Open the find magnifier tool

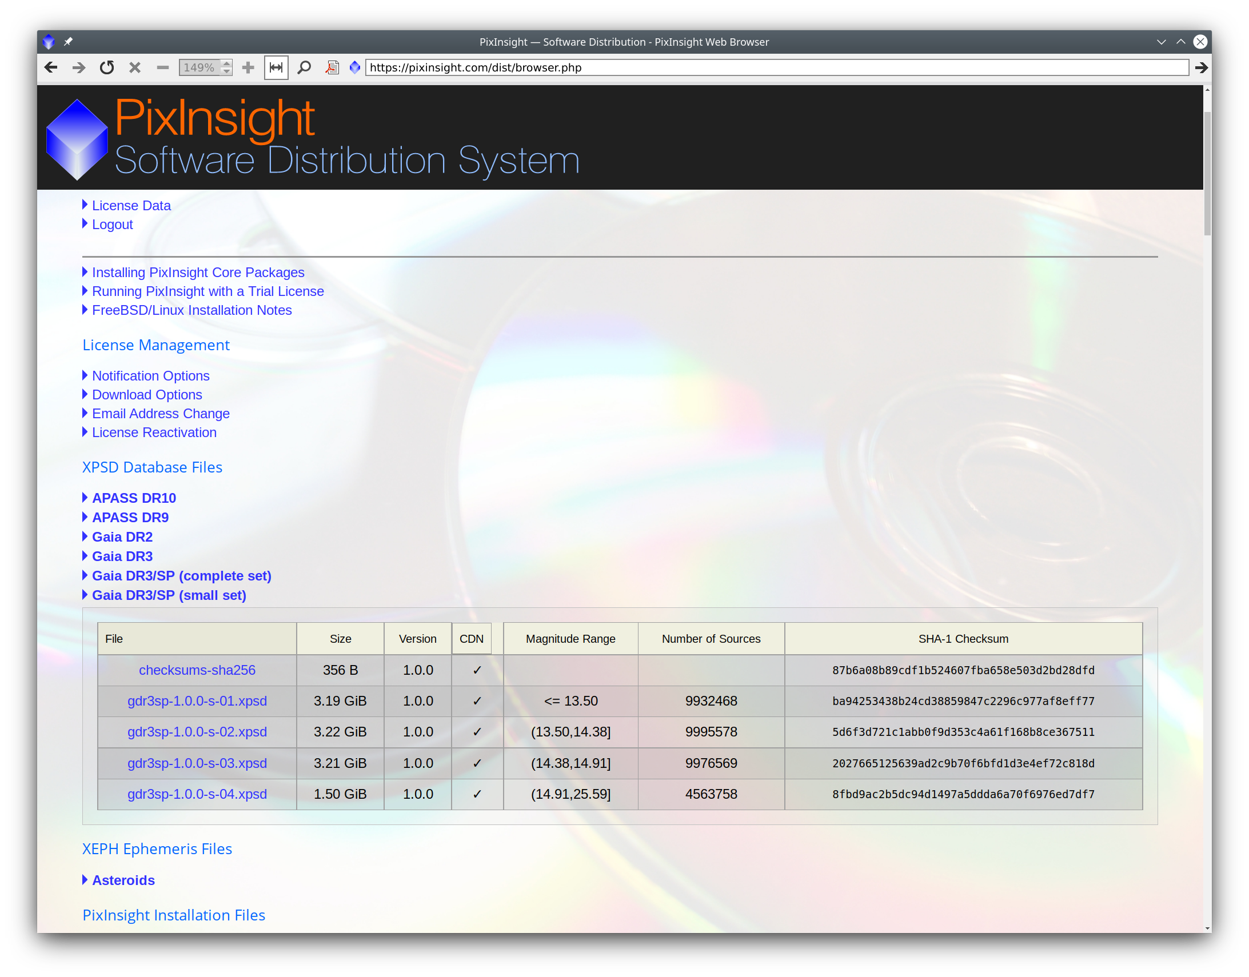click(304, 67)
